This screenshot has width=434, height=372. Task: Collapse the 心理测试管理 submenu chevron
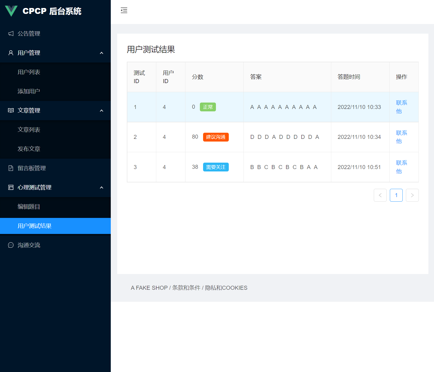pos(101,187)
